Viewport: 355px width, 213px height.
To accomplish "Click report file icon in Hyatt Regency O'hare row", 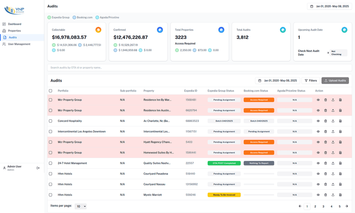I will pos(340,142).
